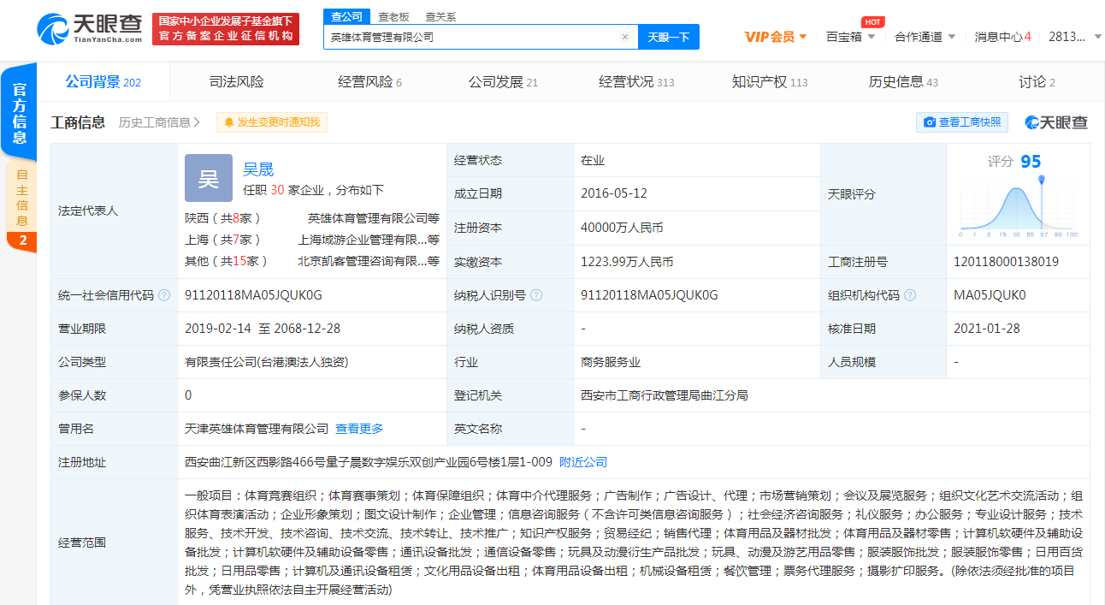
Task: Open VIP会员 dropdown
Action: [776, 36]
